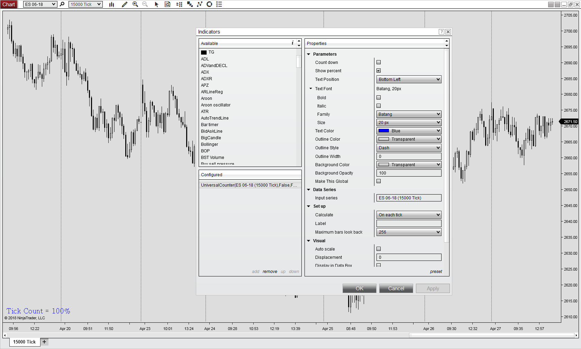Open the Data Series icon
The width and height of the screenshot is (581, 349).
point(167,4)
